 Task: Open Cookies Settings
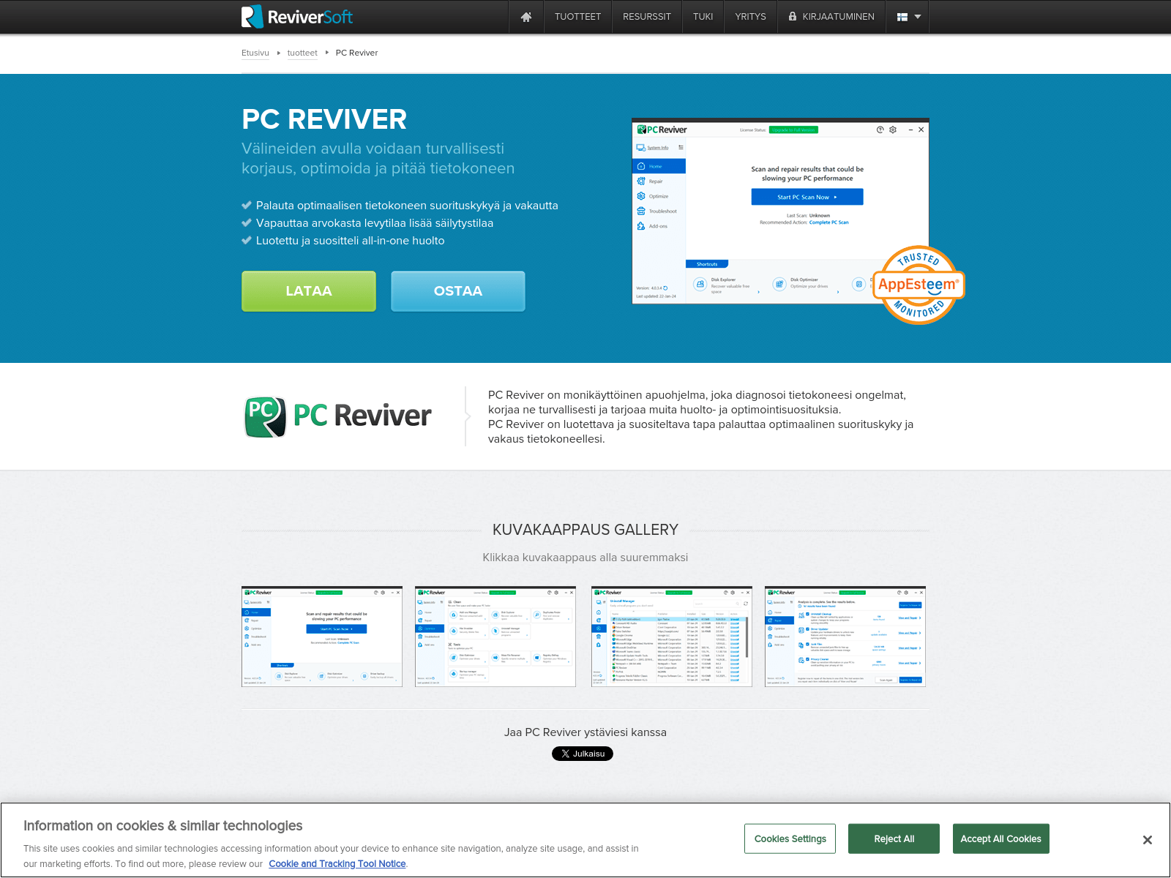[x=790, y=838]
